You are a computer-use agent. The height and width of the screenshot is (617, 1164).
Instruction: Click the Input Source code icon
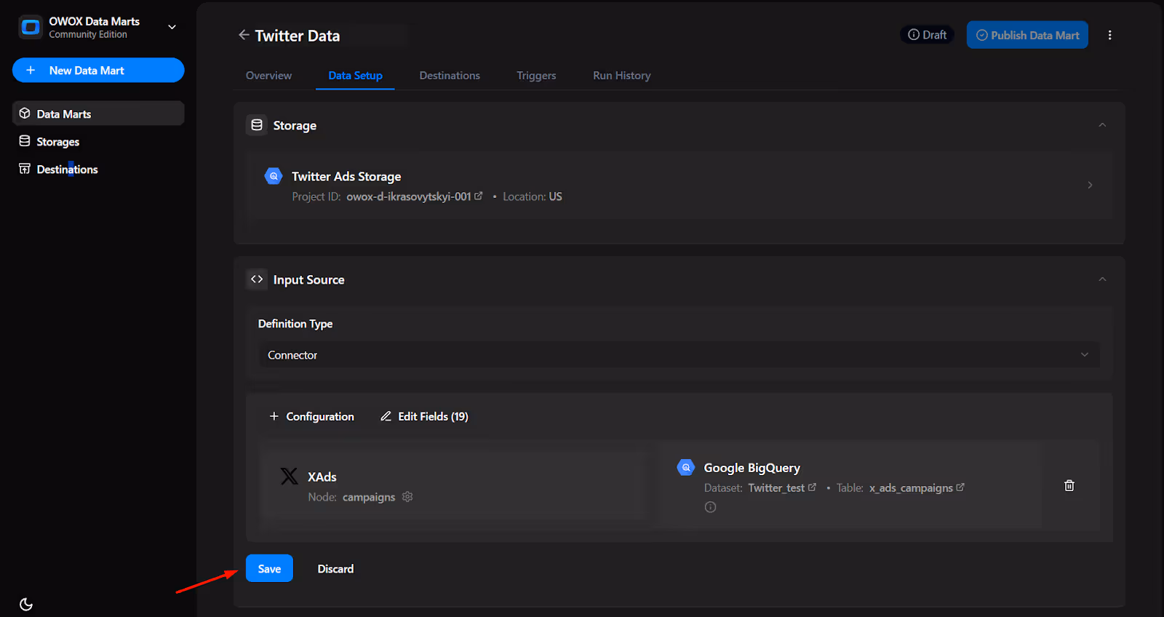pyautogui.click(x=257, y=279)
